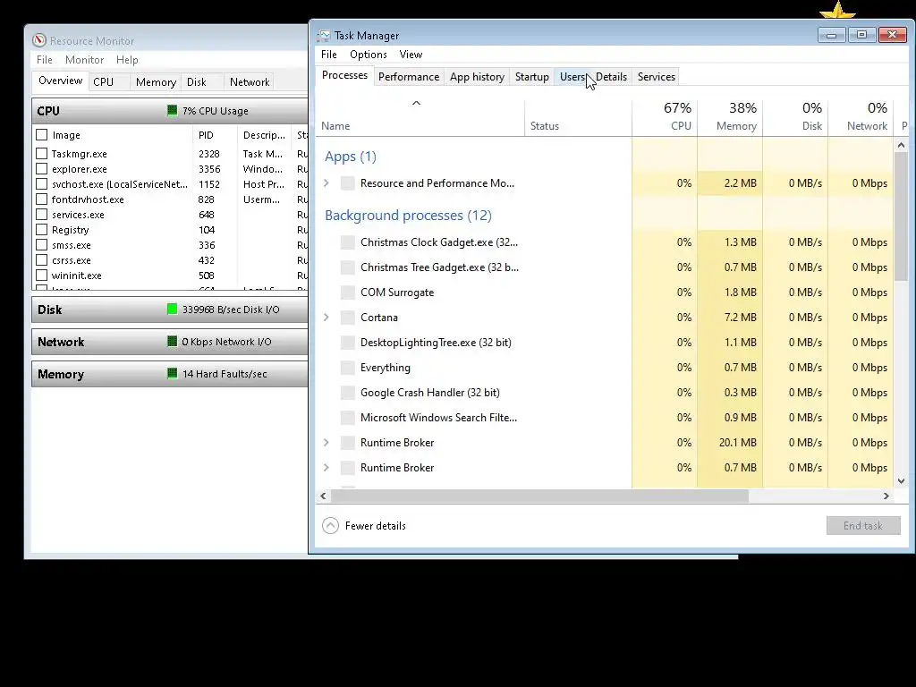Check the svchost.exe (LocalServiceNet...) checkbox
The height and width of the screenshot is (687, 916).
[41, 184]
